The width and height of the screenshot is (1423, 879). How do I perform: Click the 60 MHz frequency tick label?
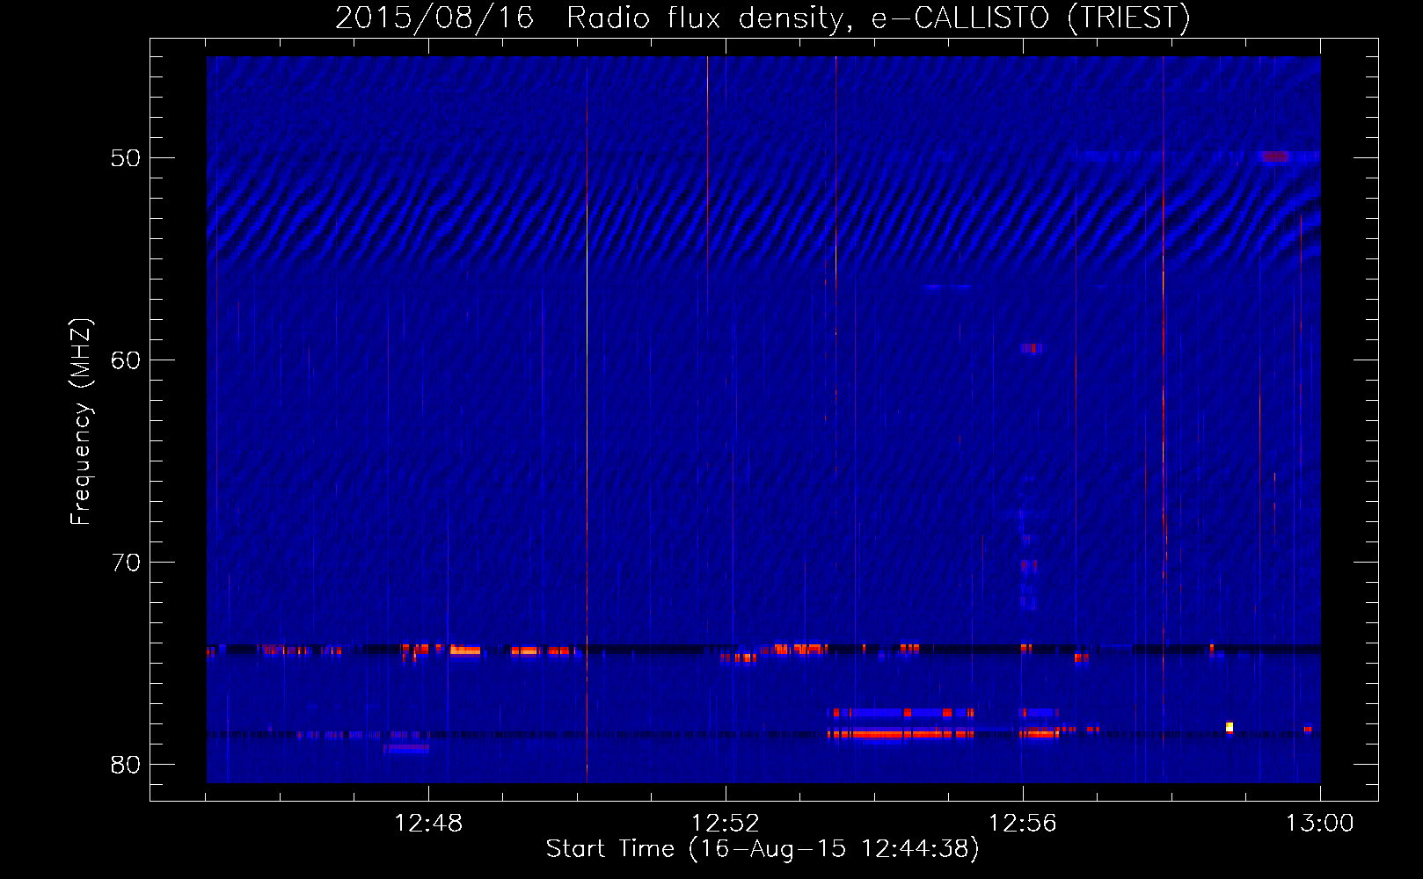point(126,360)
